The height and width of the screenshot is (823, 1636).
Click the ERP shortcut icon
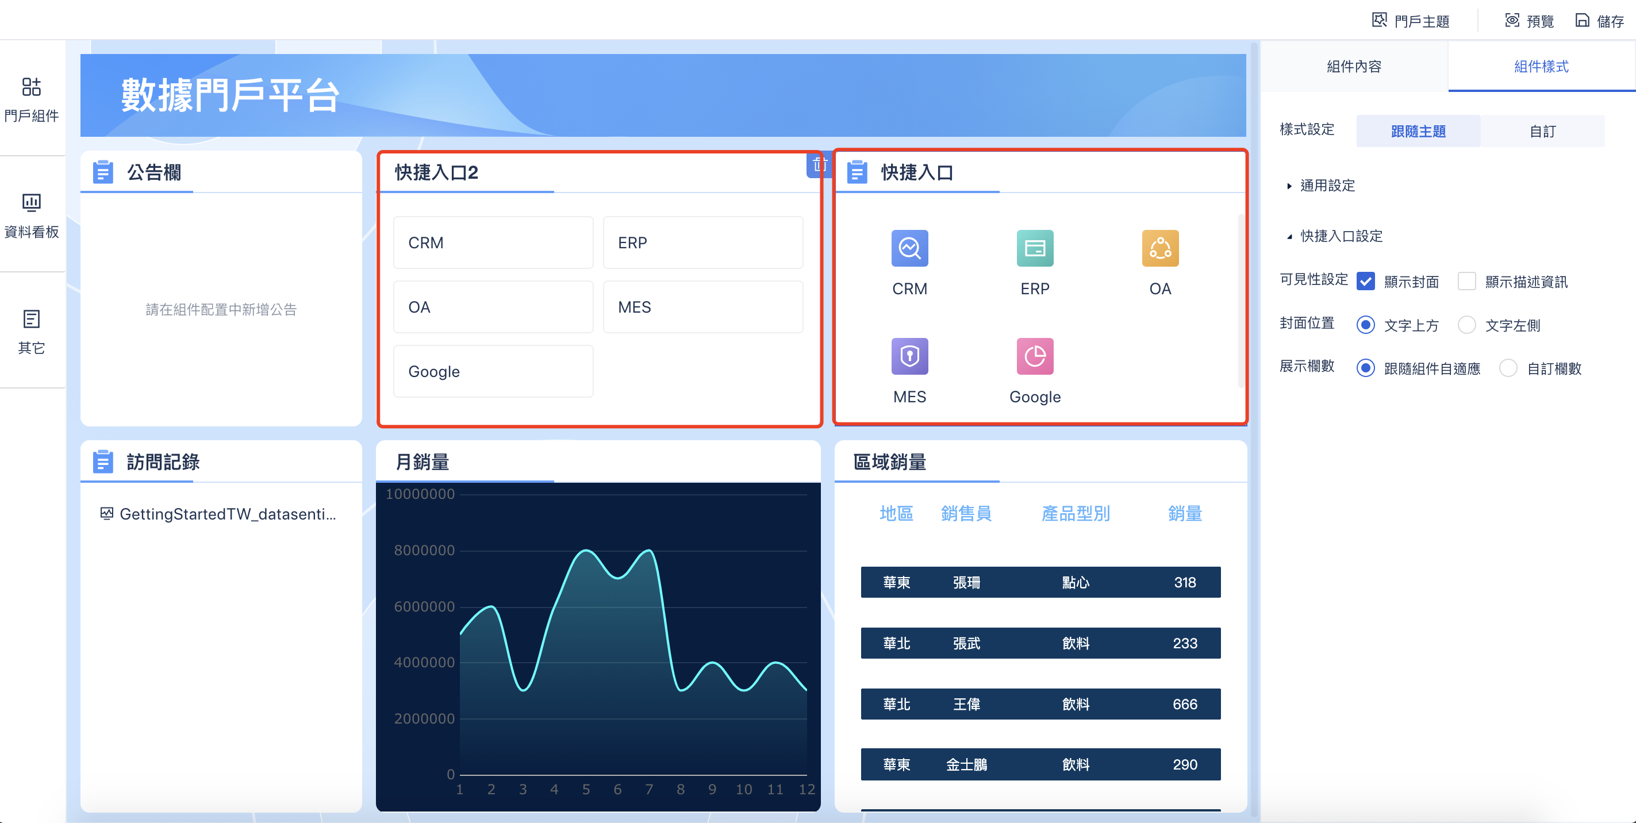pyautogui.click(x=1035, y=248)
